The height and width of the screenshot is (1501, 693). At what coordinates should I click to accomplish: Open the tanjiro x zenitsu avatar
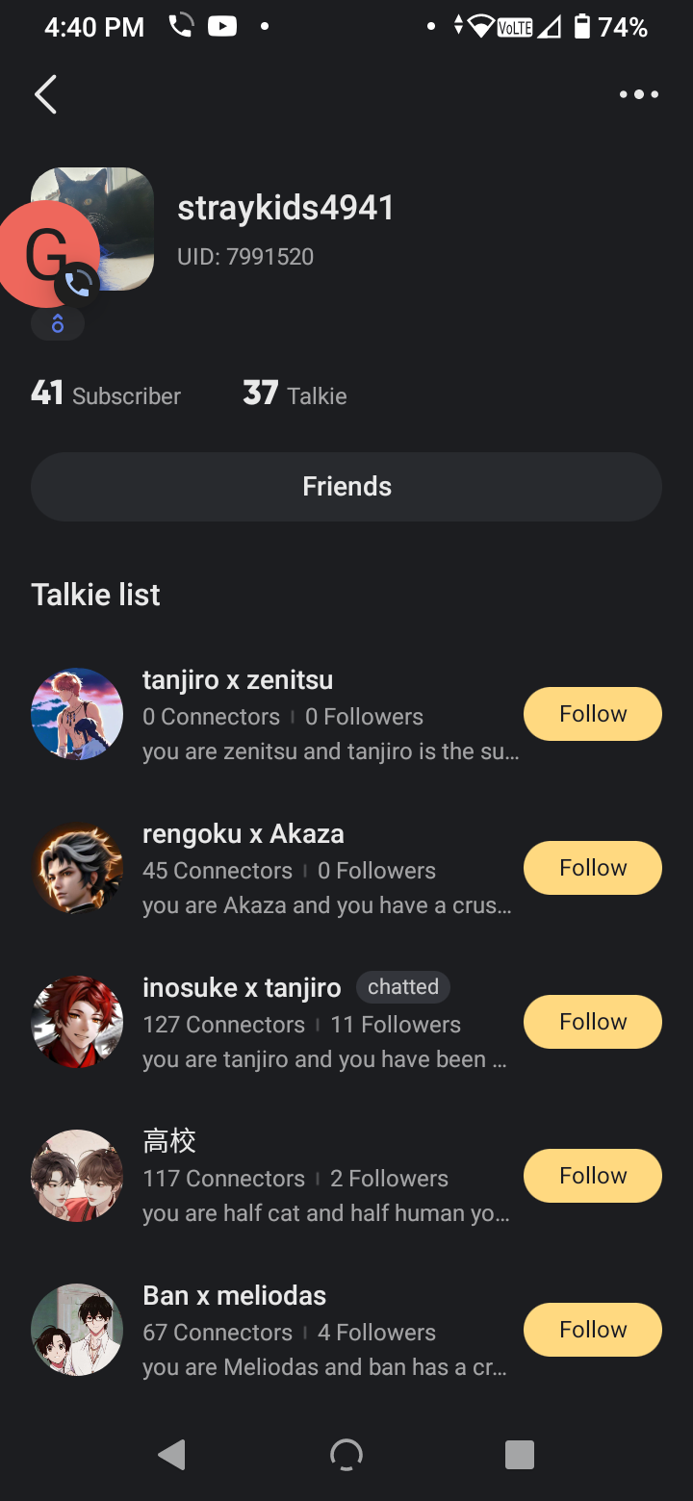pyautogui.click(x=77, y=714)
